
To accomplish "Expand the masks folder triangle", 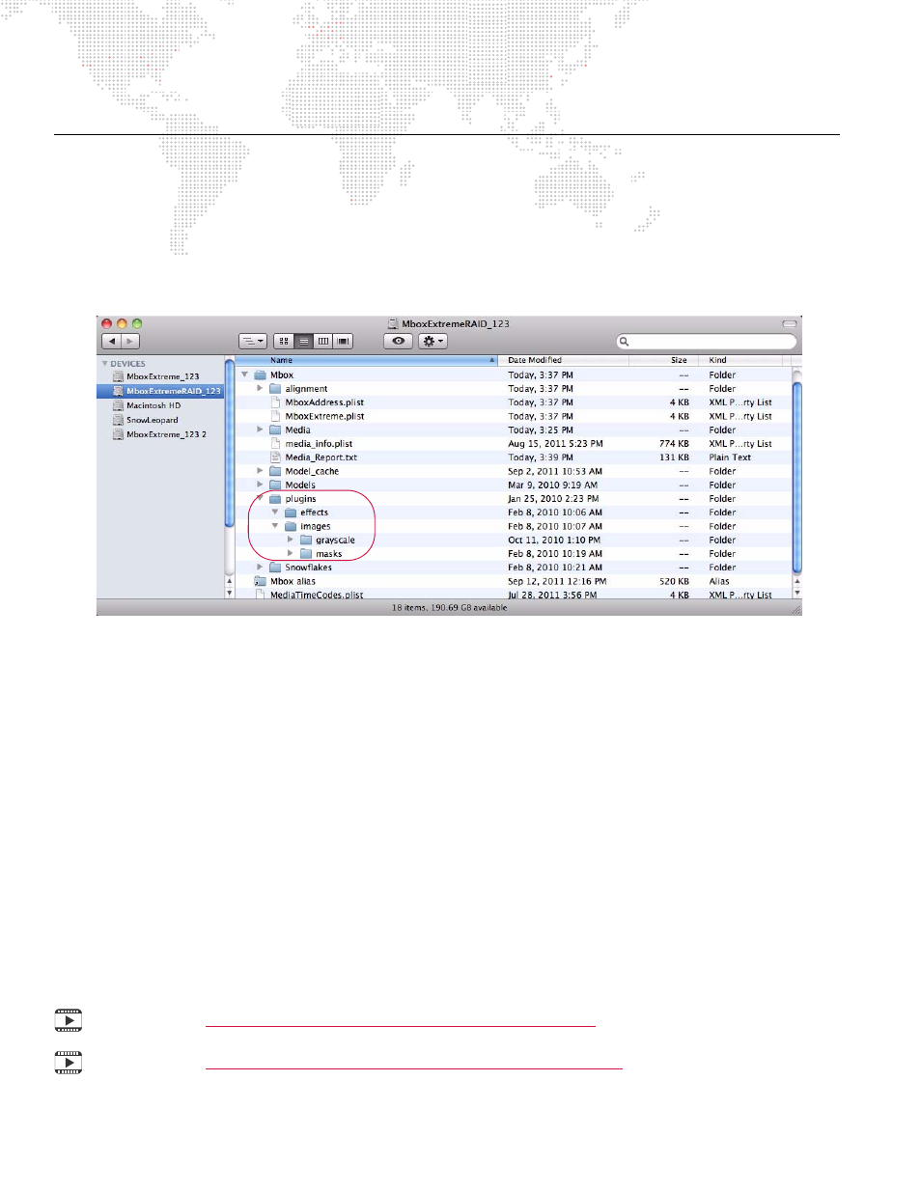I will [291, 554].
